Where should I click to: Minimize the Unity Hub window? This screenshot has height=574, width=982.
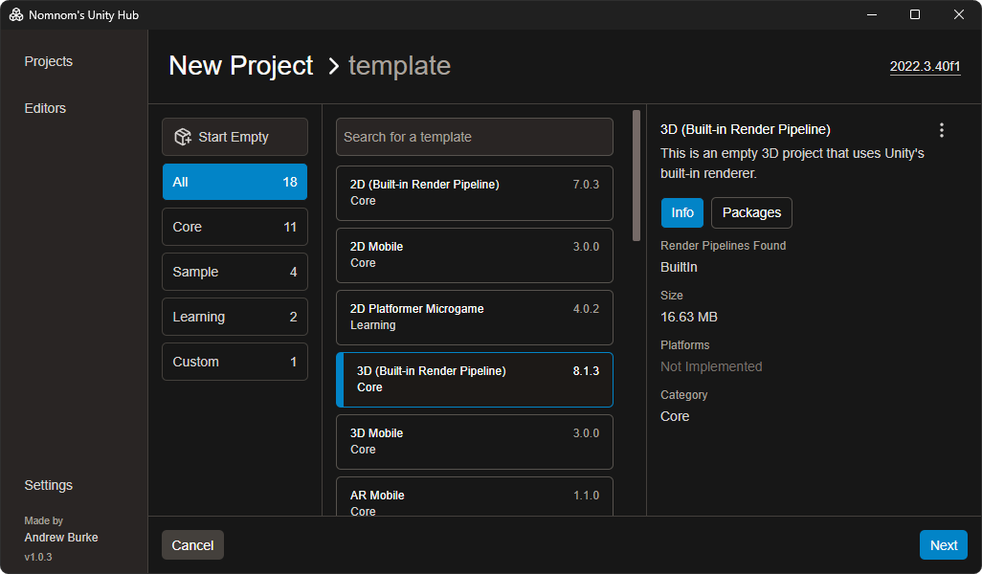[871, 14]
